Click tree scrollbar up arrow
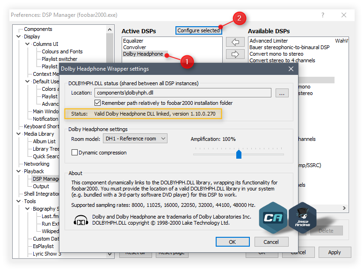This screenshot has width=364, height=271. (x=110, y=29)
